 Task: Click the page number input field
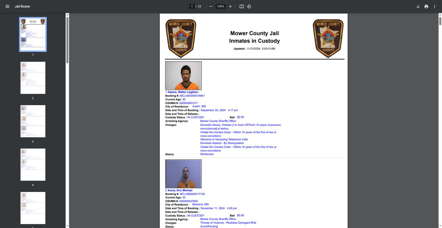click(192, 7)
